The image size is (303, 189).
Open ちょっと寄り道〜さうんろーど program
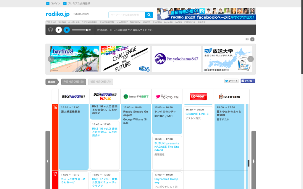click(73, 181)
